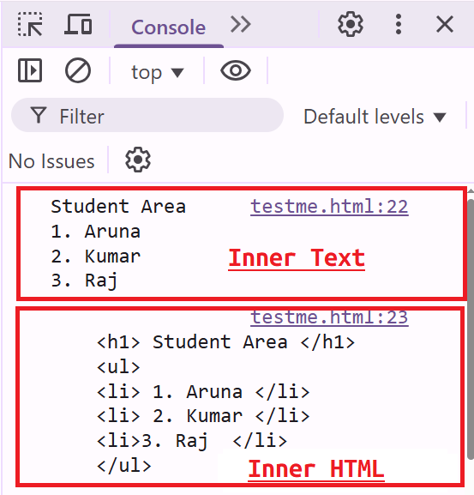Open the testme.html:22 source link
The width and height of the screenshot is (474, 495).
coord(329,207)
